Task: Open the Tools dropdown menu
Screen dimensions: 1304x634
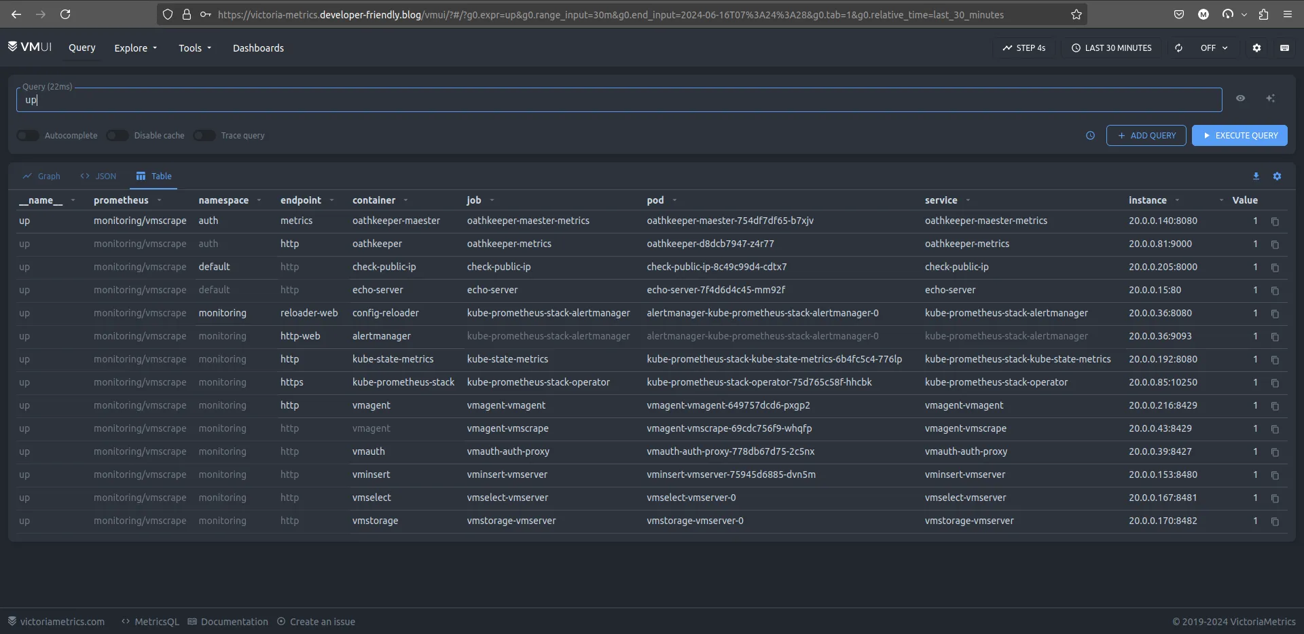Action: coord(195,48)
